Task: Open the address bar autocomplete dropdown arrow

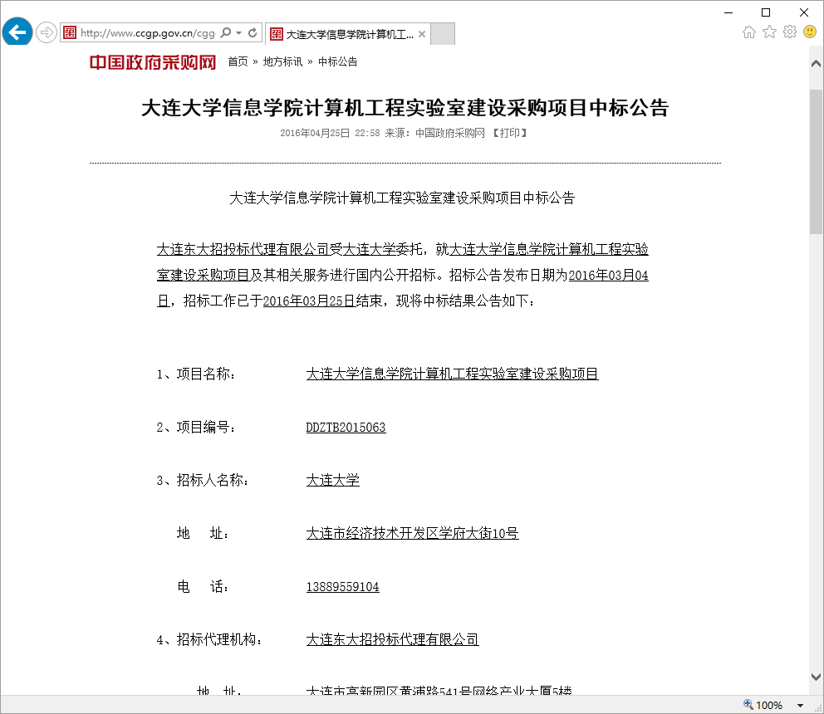Action: coord(238,32)
